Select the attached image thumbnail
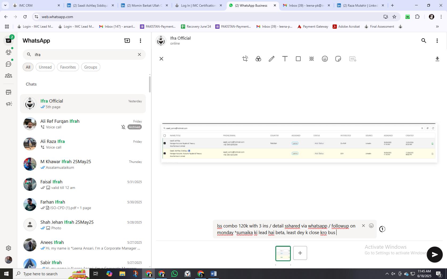The image size is (447, 279). (x=283, y=253)
